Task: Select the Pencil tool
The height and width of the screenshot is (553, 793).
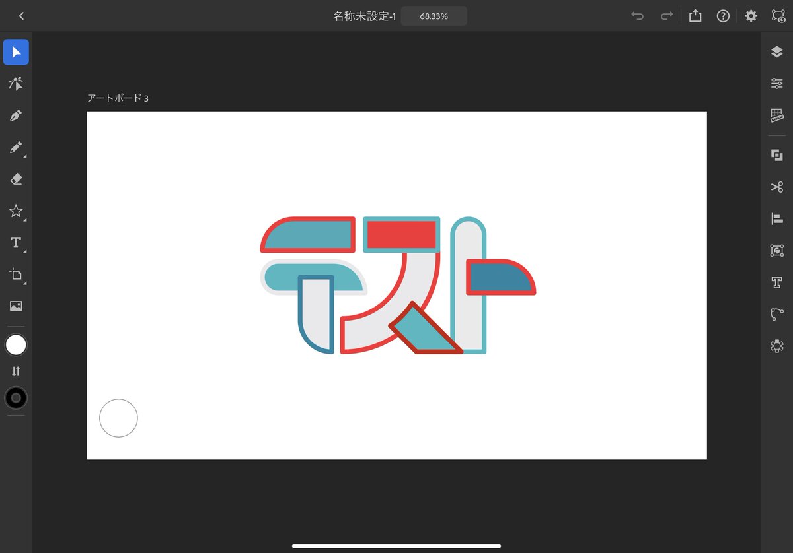Action: [16, 147]
